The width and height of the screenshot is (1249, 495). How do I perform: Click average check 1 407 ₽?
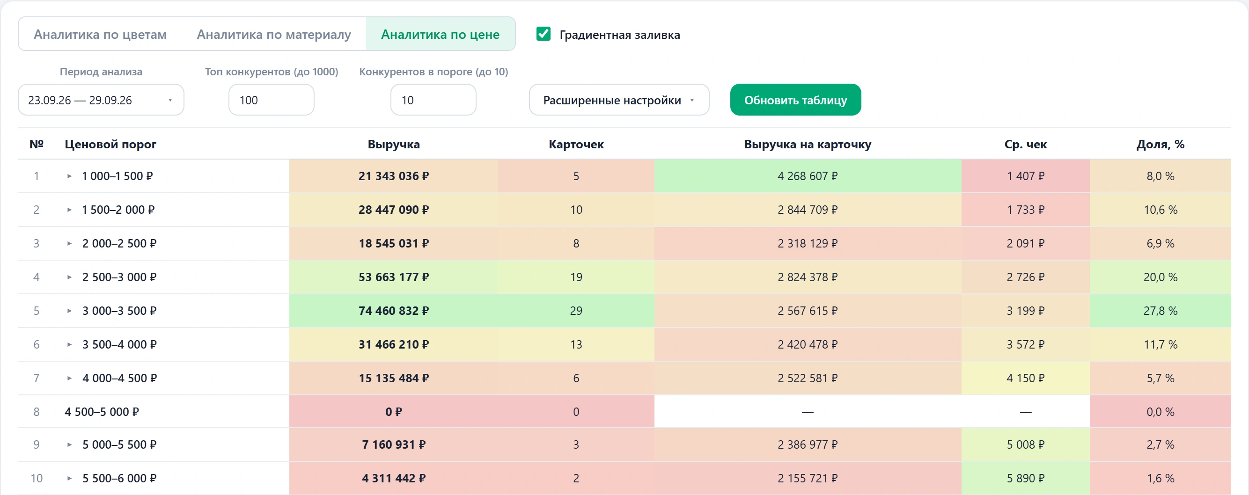tap(1026, 176)
